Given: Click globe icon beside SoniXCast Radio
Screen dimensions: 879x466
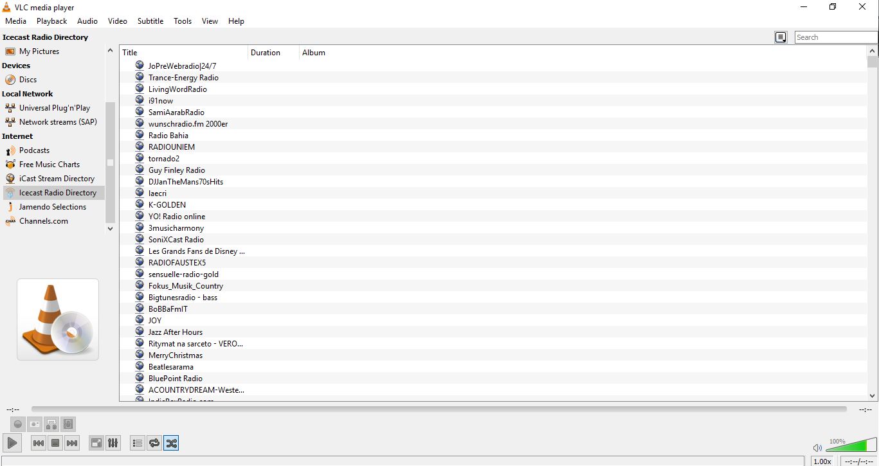Looking at the screenshot, I should click(140, 238).
